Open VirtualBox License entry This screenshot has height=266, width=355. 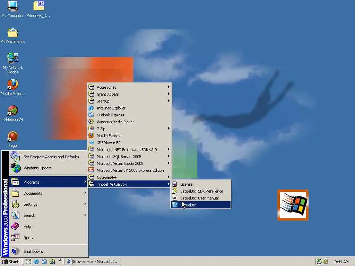(x=201, y=184)
